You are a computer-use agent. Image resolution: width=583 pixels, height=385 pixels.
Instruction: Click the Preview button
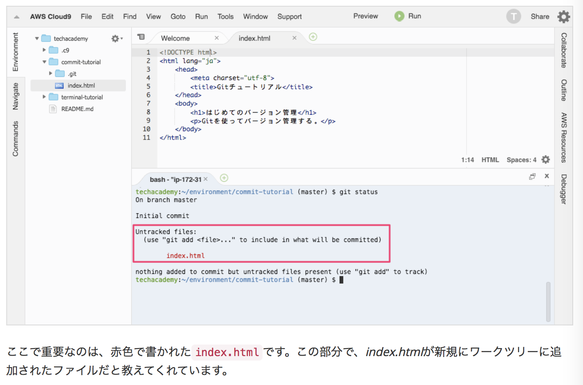pyautogui.click(x=365, y=16)
